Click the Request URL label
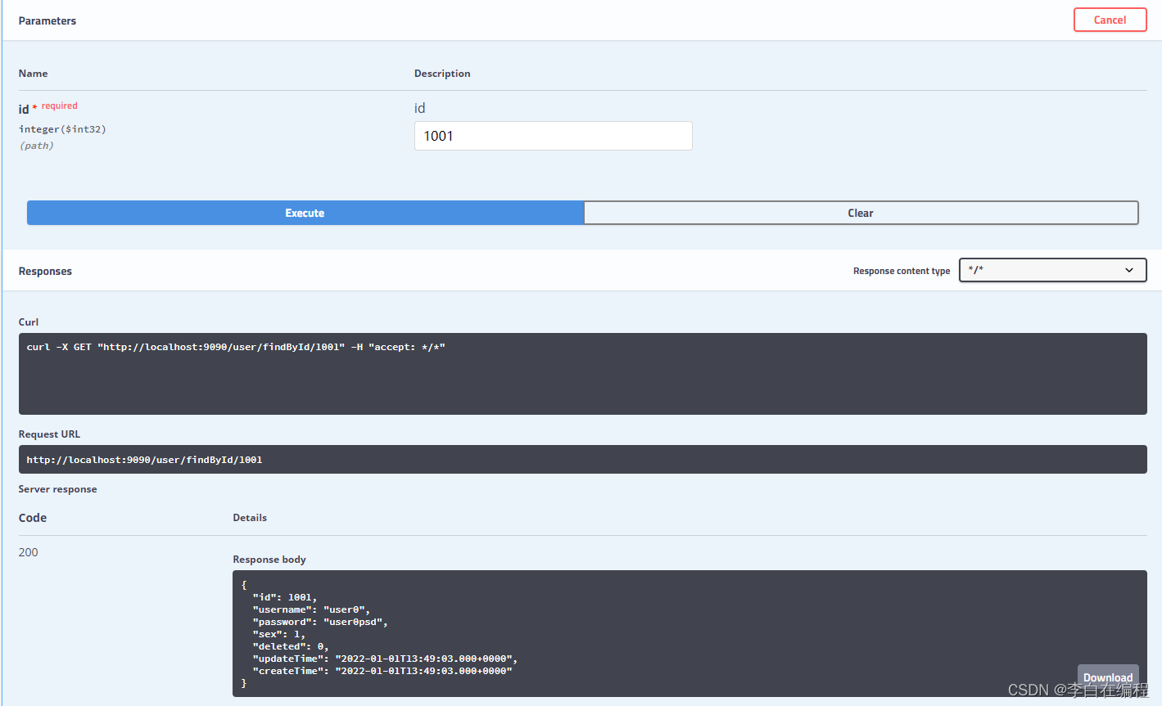This screenshot has width=1162, height=706. tap(49, 434)
